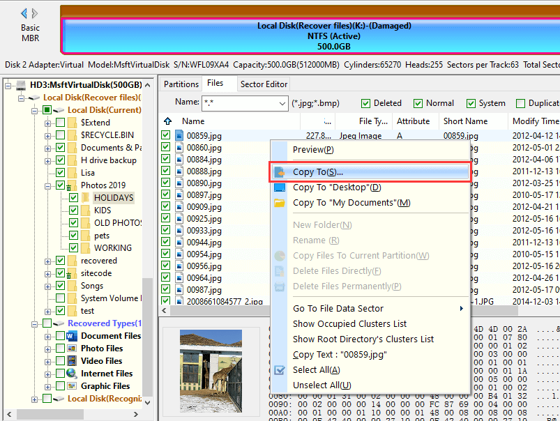Viewport: 560px width, 421px height.
Task: Click the Document Files Word icon
Action: pos(71,336)
